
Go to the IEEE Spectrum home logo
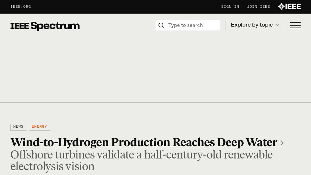coord(45,26)
